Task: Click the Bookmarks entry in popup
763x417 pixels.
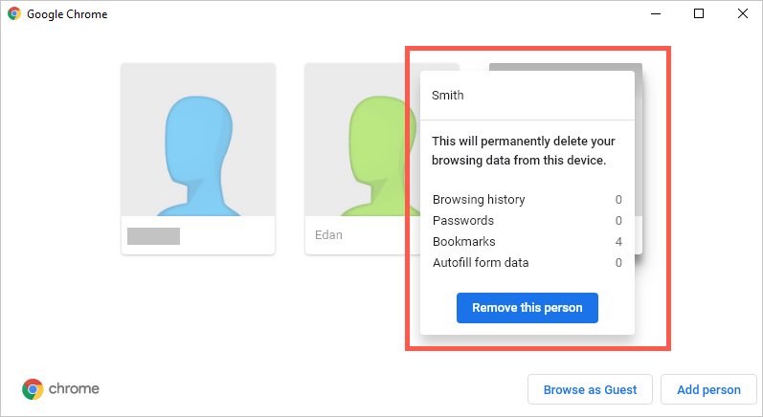Action: (464, 242)
